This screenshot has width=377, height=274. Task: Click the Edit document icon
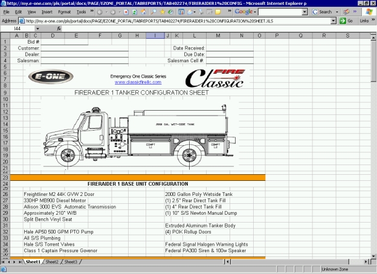click(x=210, y=12)
